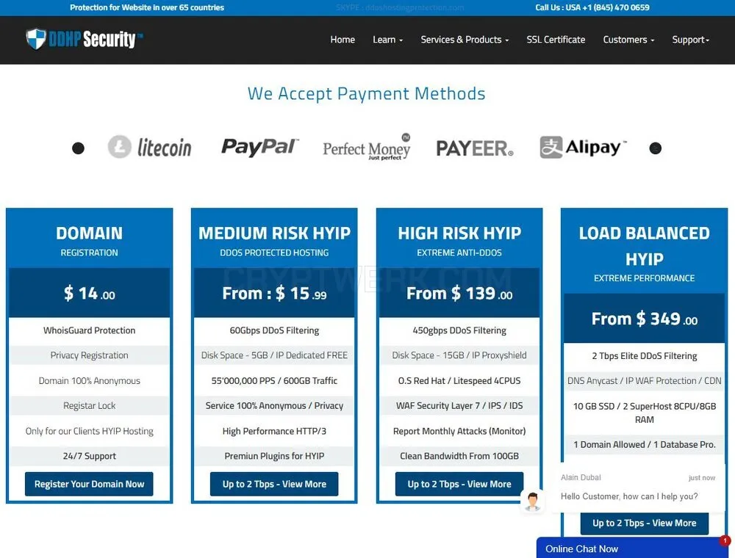This screenshot has height=558, width=735.
Task: Click the 'From $ 139.00' price
Action: click(459, 294)
